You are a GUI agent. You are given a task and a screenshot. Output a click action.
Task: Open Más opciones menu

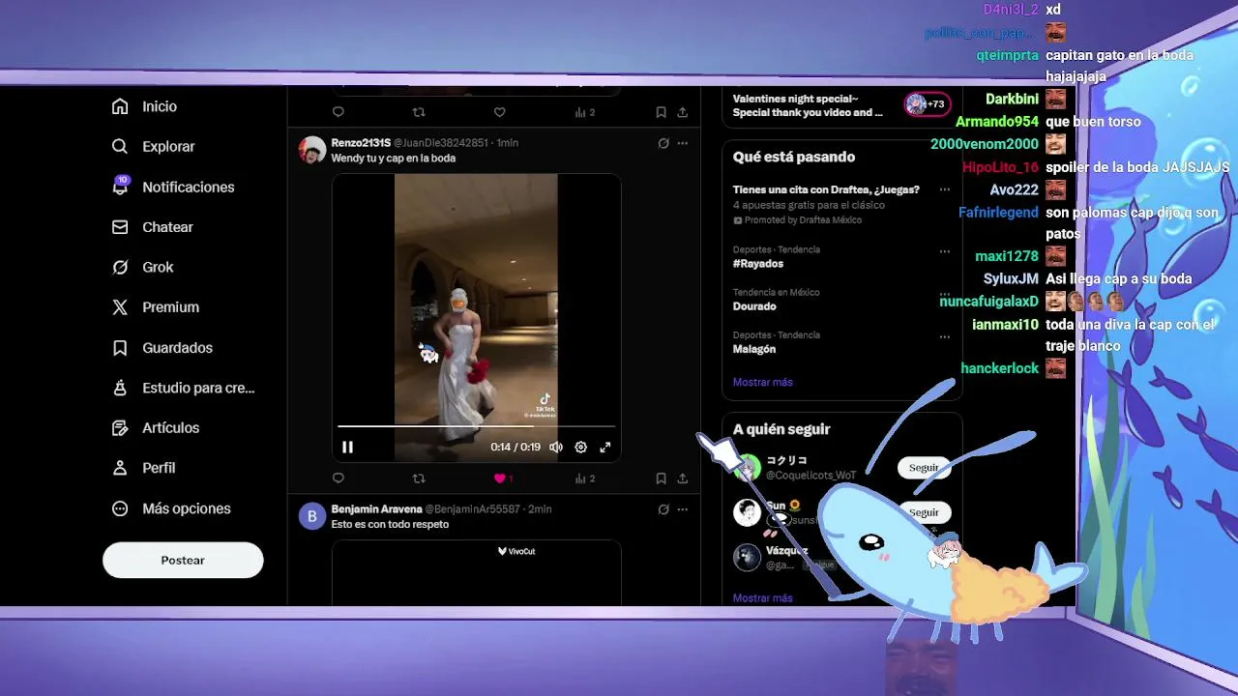[x=170, y=508]
